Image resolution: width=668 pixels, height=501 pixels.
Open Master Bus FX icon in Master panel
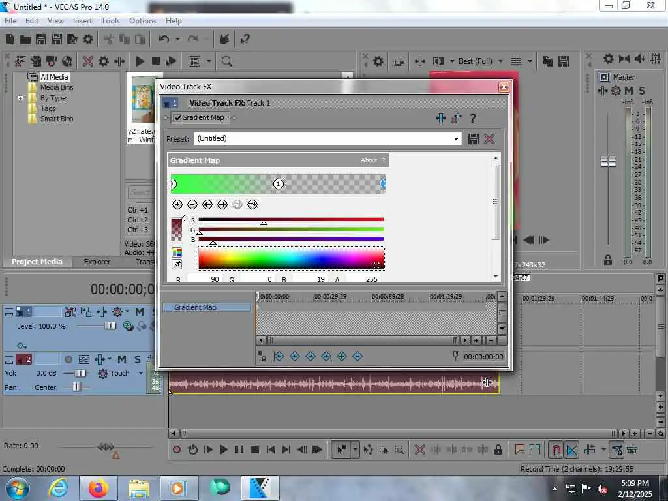point(602,91)
